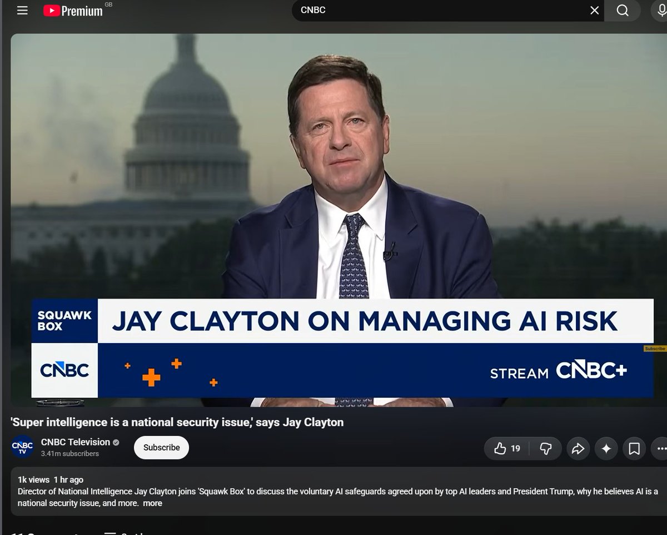
Task: Like the video with thumbs up
Action: click(506, 448)
